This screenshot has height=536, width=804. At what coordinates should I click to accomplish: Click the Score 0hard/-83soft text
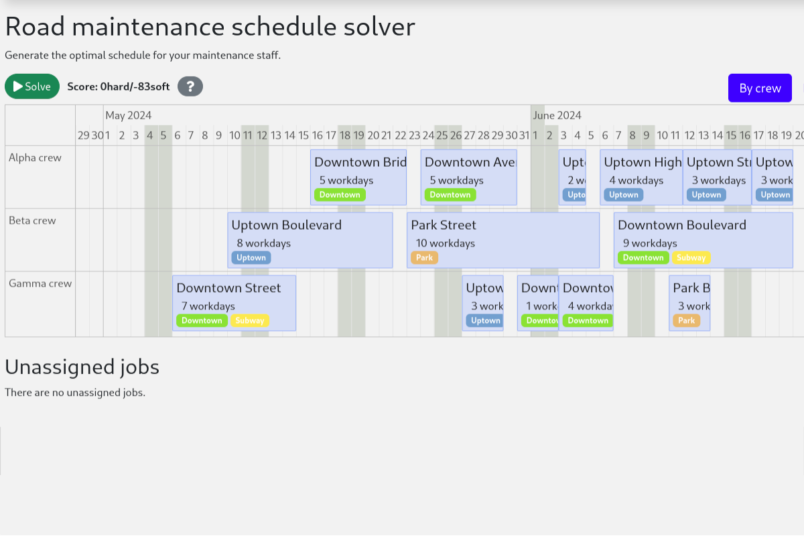(119, 87)
